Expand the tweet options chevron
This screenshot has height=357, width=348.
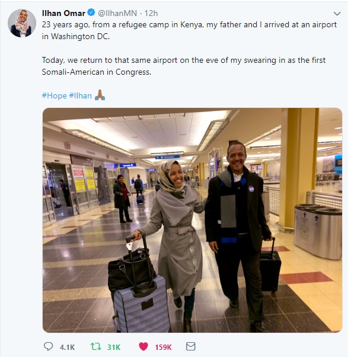pyautogui.click(x=337, y=14)
